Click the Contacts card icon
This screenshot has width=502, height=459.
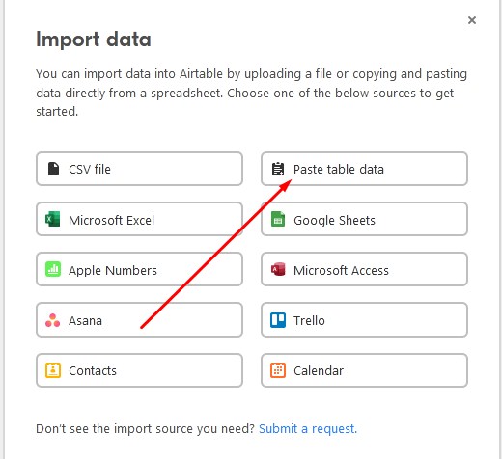pos(53,370)
